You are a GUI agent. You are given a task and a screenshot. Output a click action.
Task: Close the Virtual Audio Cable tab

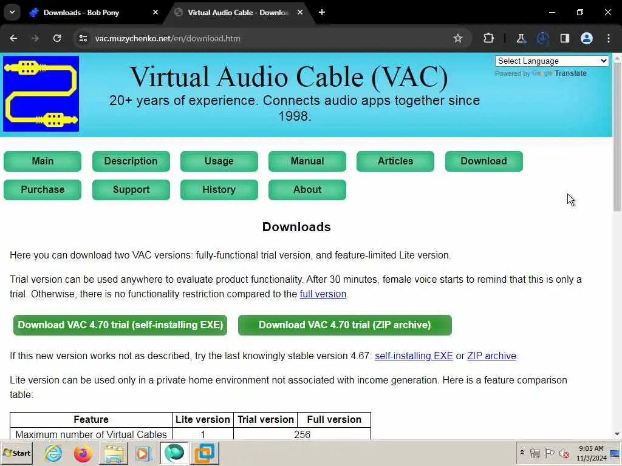300,12
